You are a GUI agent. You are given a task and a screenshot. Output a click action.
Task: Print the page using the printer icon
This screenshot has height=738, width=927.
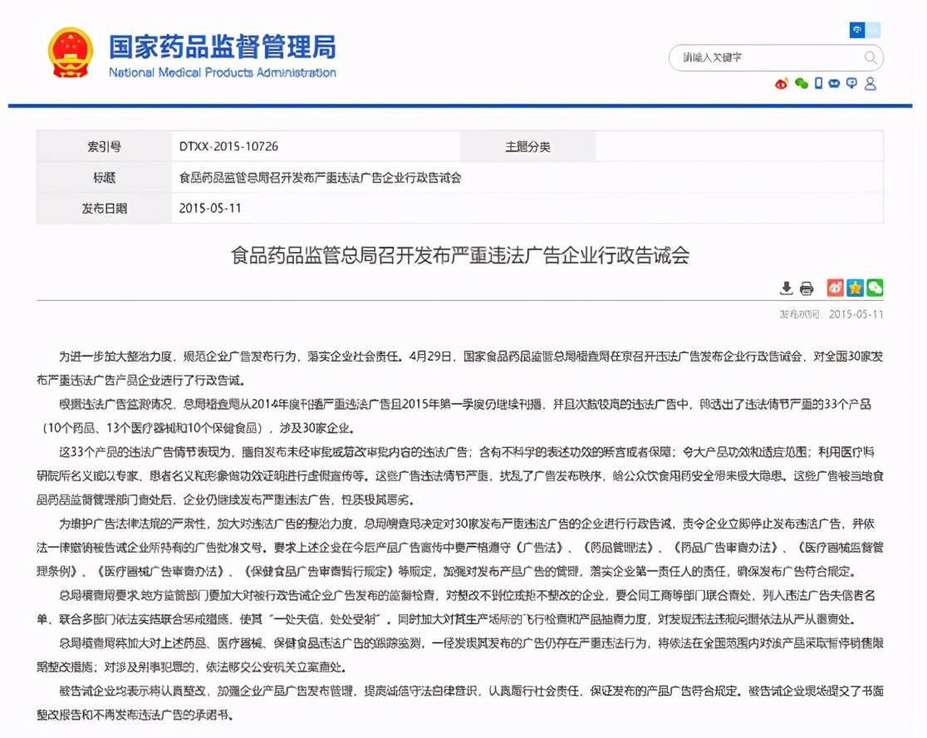[807, 288]
